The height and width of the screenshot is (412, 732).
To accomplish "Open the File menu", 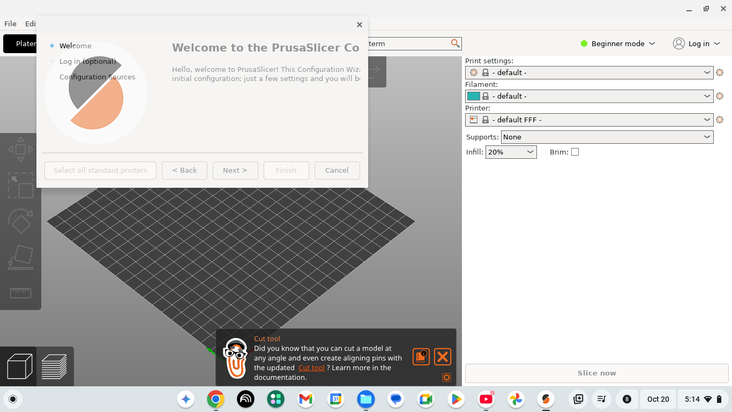I will click(10, 24).
